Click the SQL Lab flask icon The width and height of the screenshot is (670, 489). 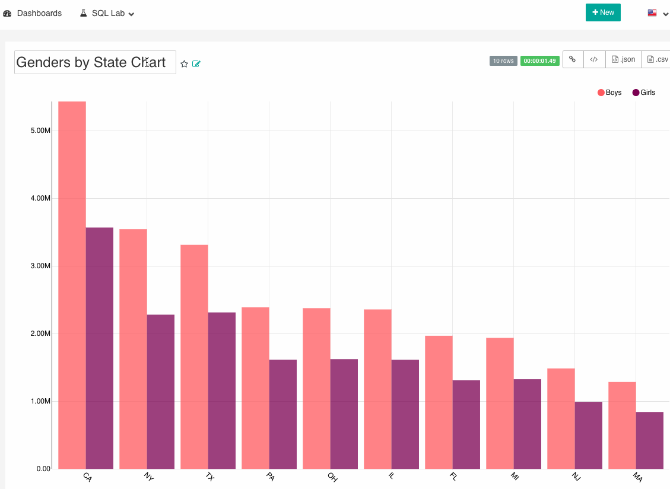83,13
